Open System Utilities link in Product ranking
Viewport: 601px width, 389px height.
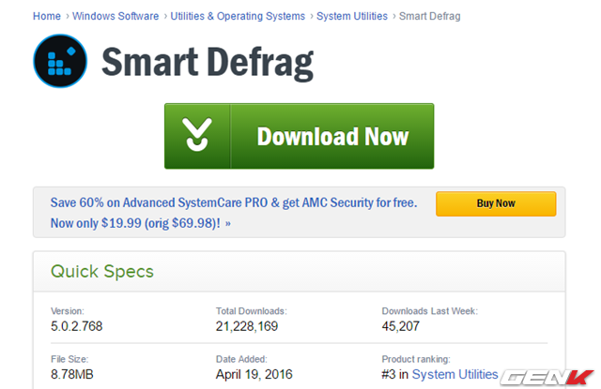point(455,374)
